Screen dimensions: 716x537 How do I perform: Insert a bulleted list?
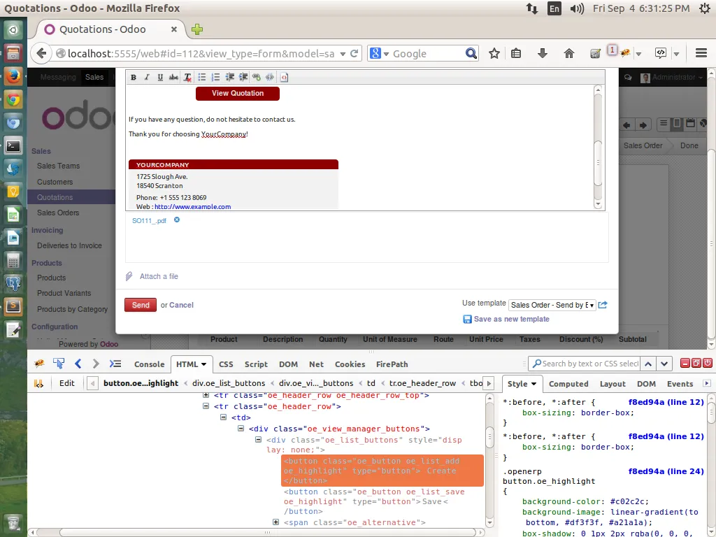(x=202, y=77)
